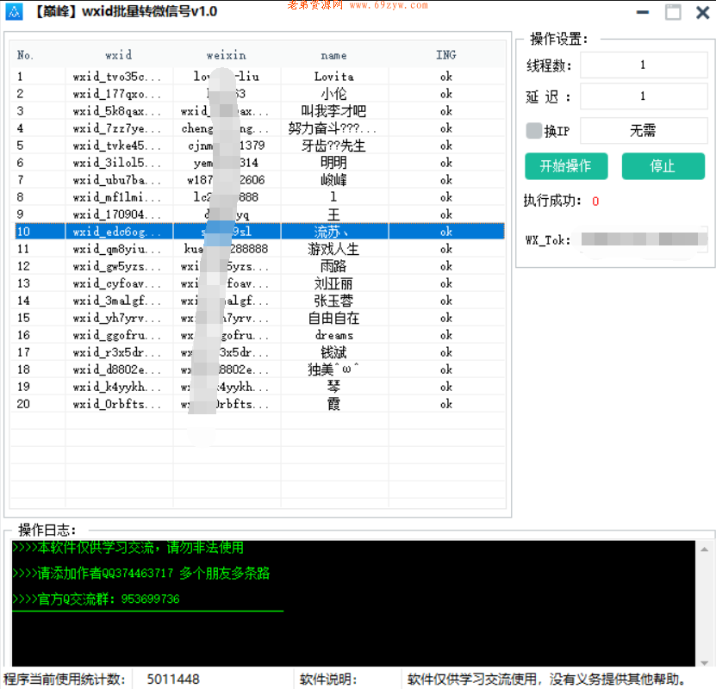Viewport: 716px width, 689px height.
Task: Click the wxid column header
Action: tap(119, 54)
